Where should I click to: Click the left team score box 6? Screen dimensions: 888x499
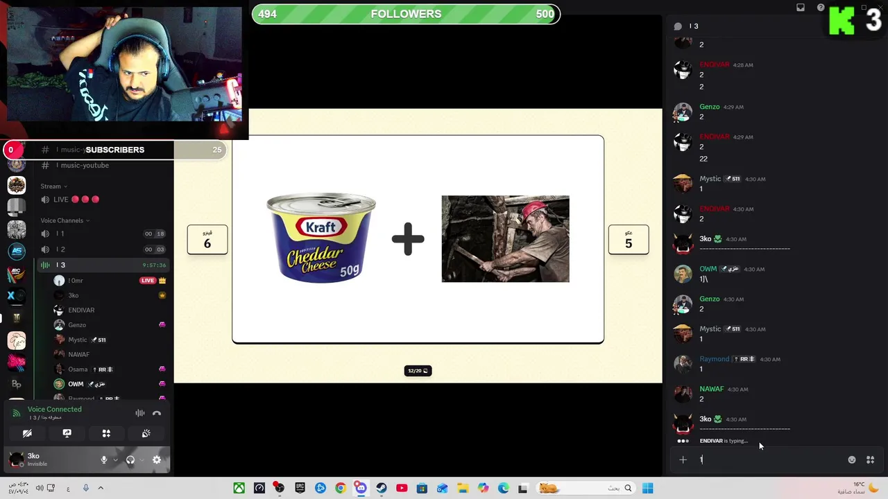click(x=207, y=240)
